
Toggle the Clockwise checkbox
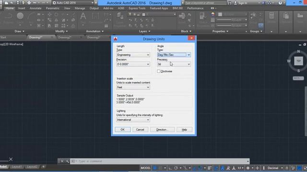pos(159,71)
